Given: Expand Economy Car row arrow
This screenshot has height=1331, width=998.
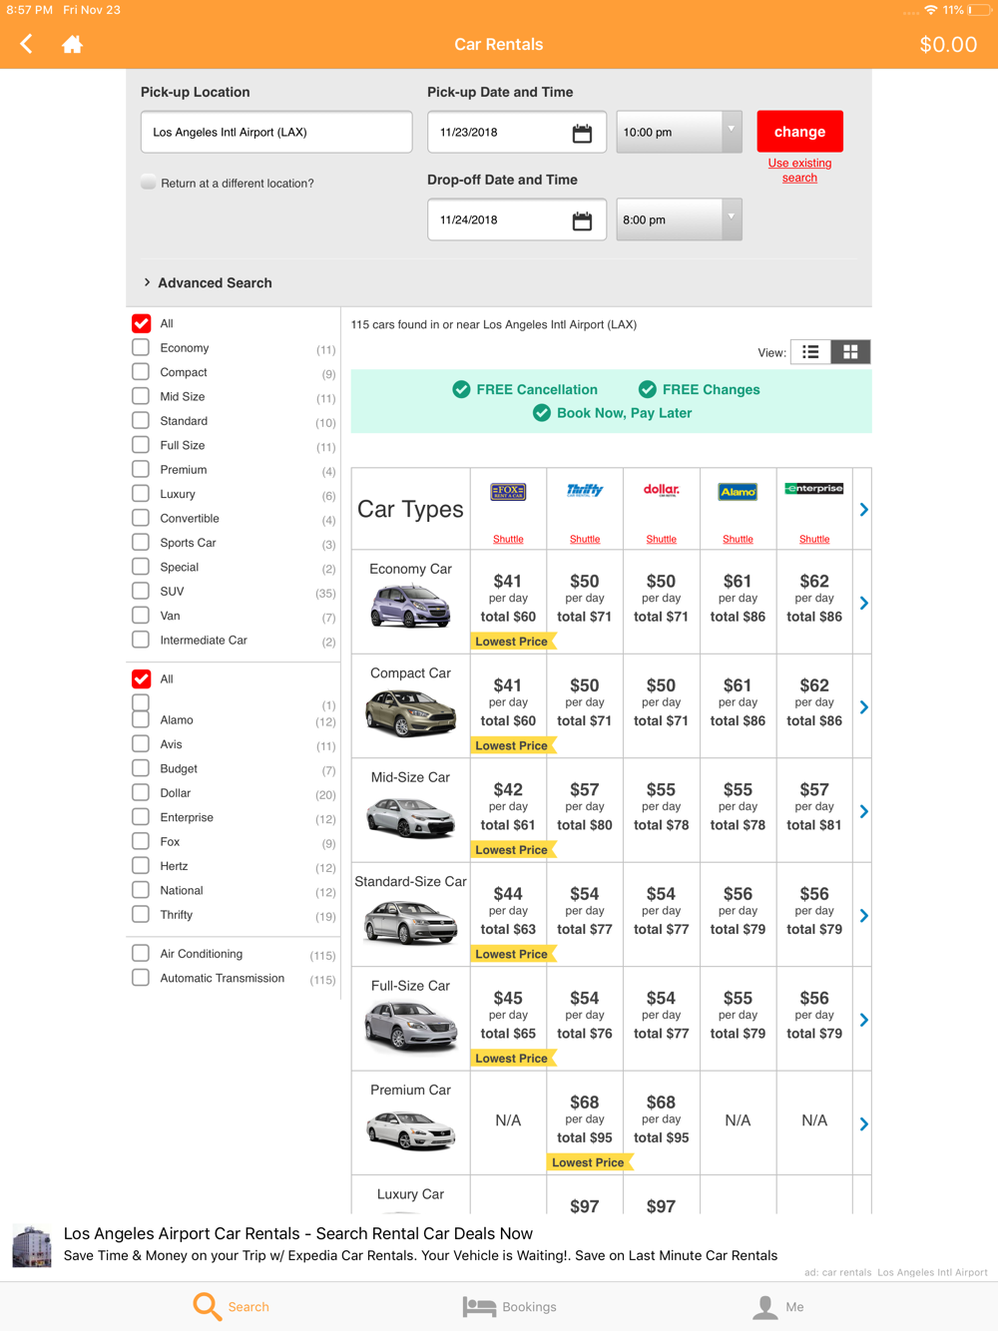Looking at the screenshot, I should tap(863, 603).
